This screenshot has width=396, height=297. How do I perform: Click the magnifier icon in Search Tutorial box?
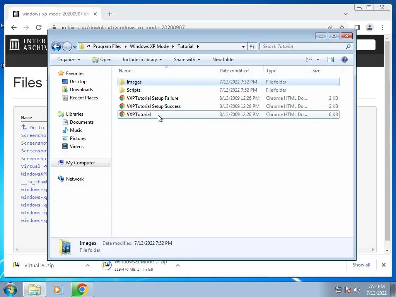[x=348, y=46]
